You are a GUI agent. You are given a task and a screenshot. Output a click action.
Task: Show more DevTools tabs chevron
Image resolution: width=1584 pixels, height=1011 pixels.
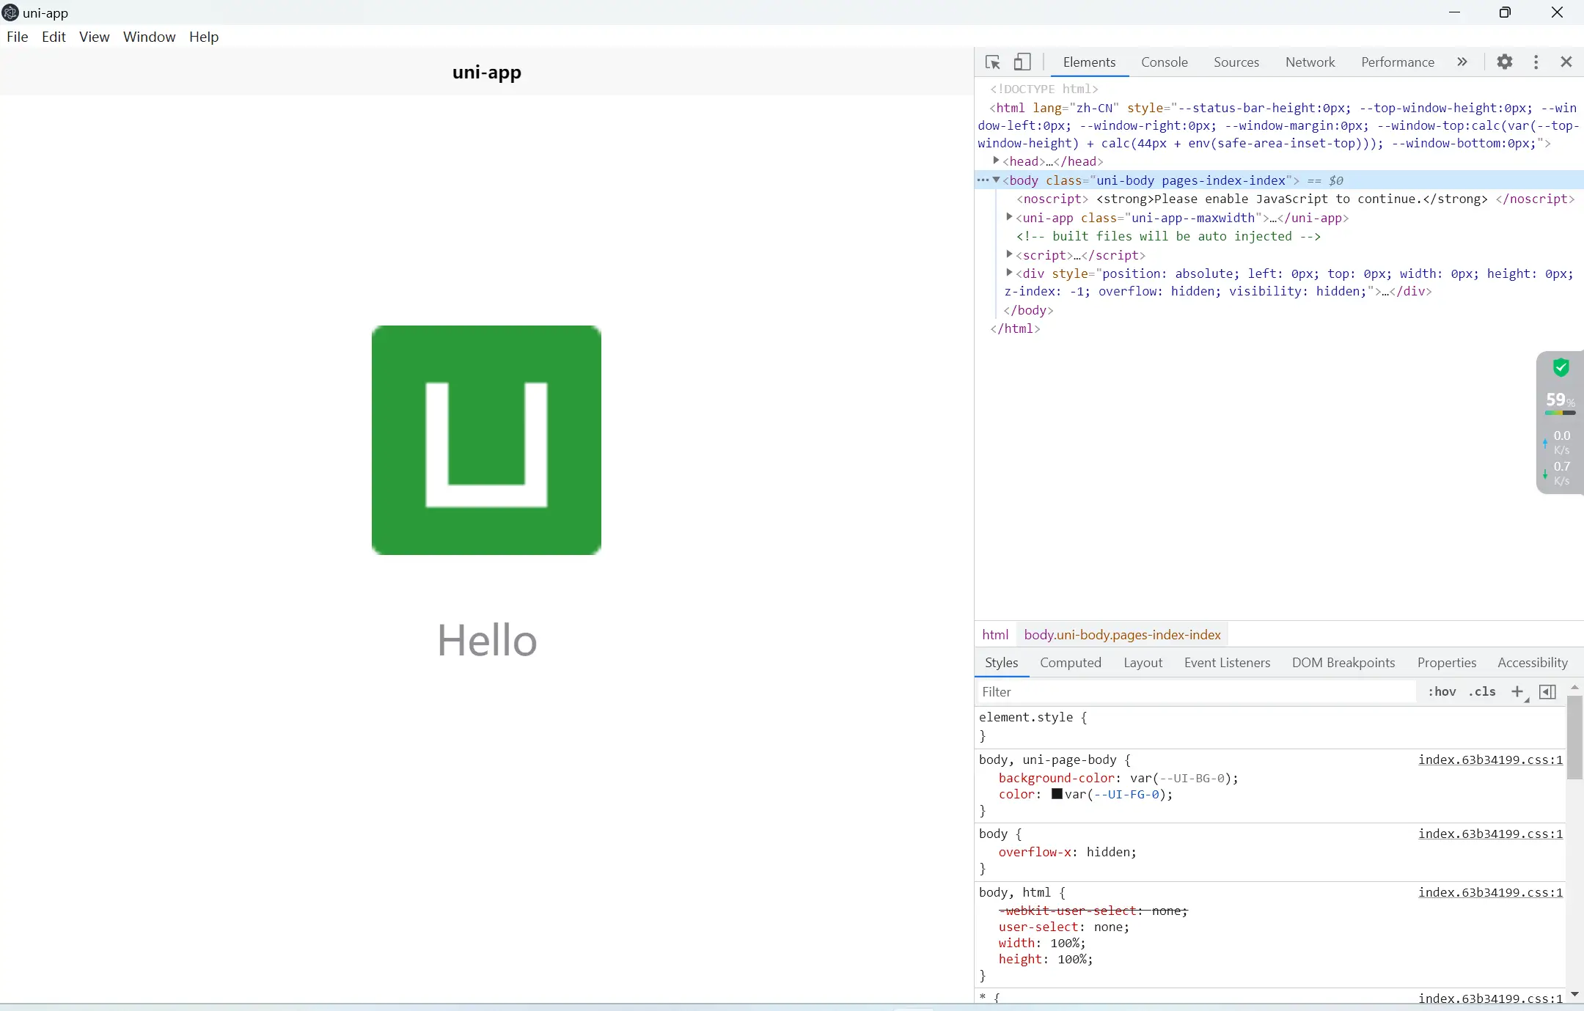(1462, 62)
